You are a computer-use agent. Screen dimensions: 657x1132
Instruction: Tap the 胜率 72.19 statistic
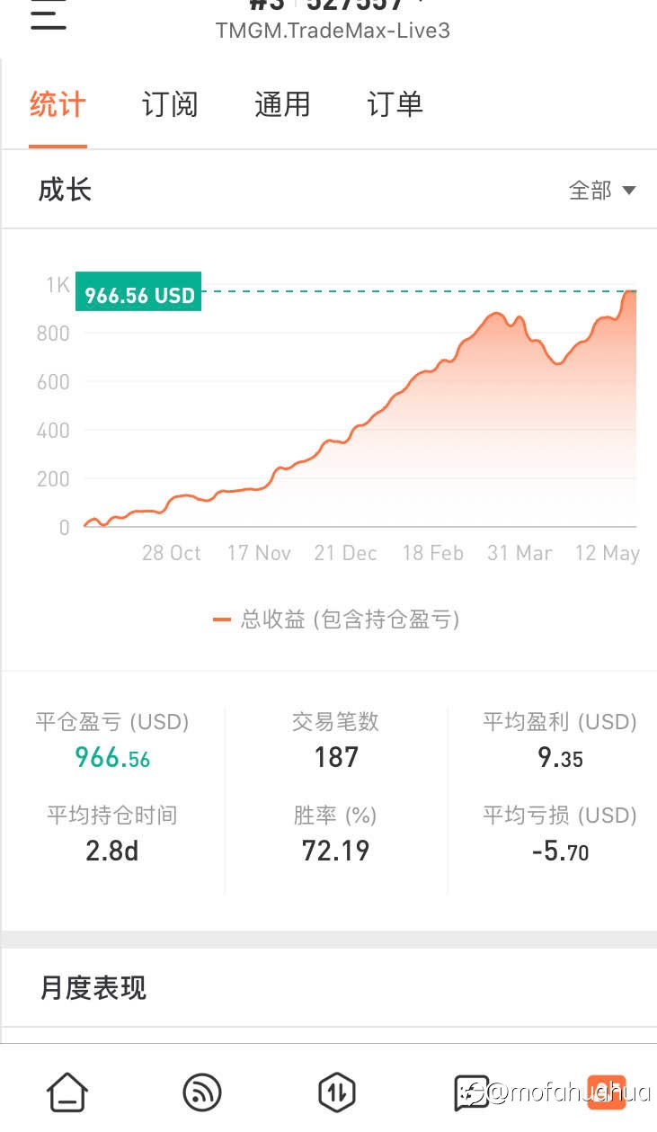click(335, 833)
